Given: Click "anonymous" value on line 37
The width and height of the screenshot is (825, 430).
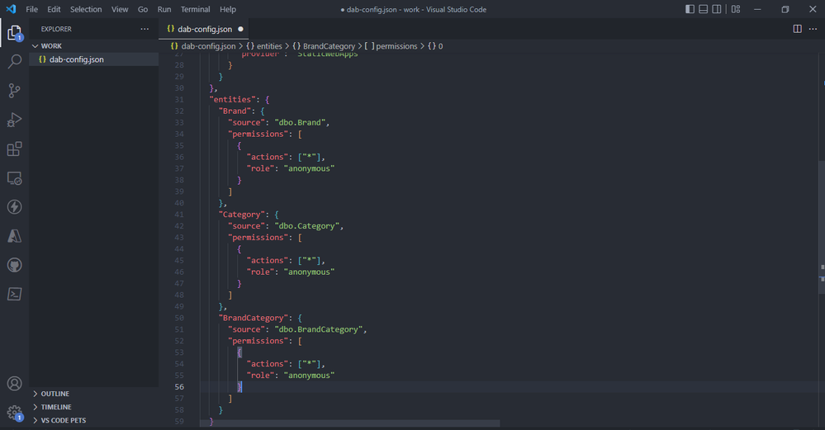Looking at the screenshot, I should click(310, 168).
